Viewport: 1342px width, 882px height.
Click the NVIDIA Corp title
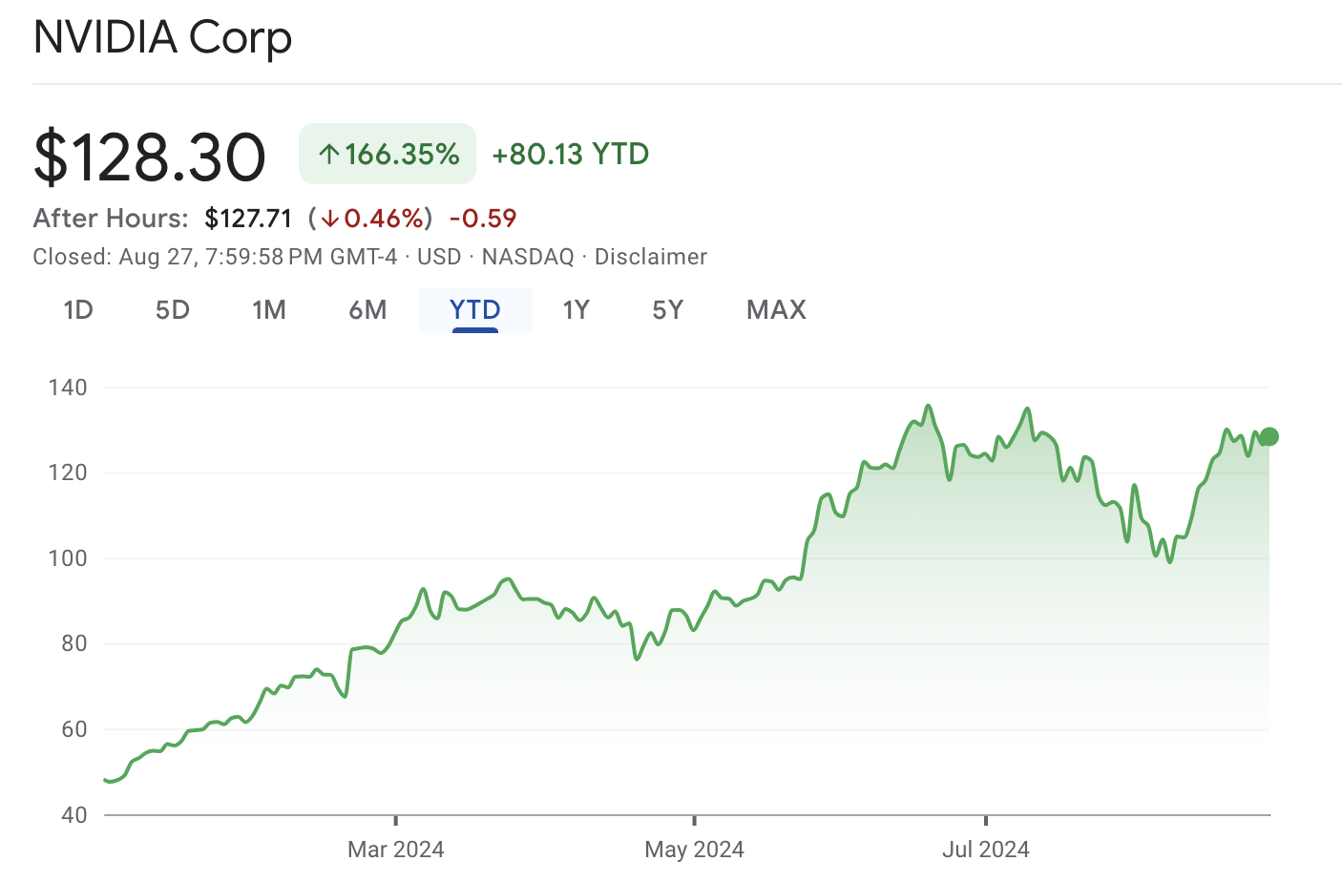coord(162,38)
